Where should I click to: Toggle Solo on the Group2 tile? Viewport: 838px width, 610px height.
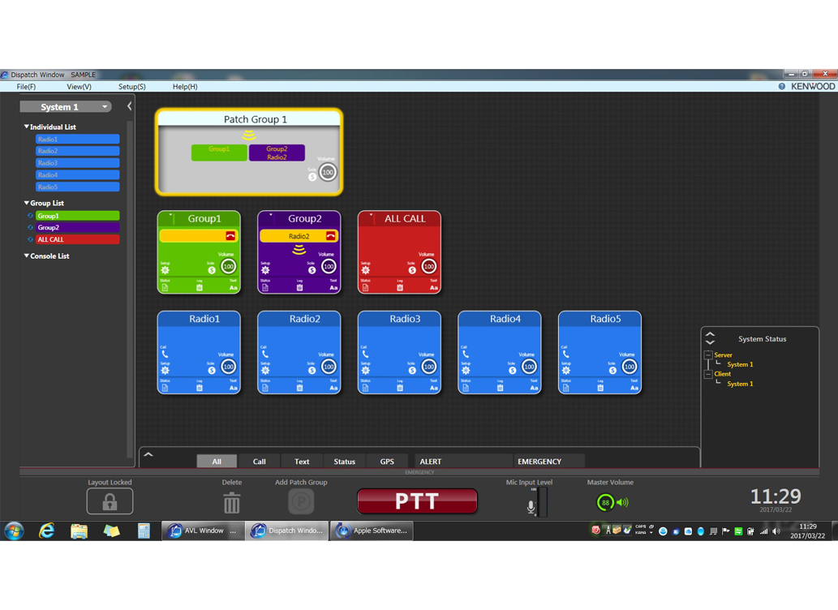coord(312,268)
